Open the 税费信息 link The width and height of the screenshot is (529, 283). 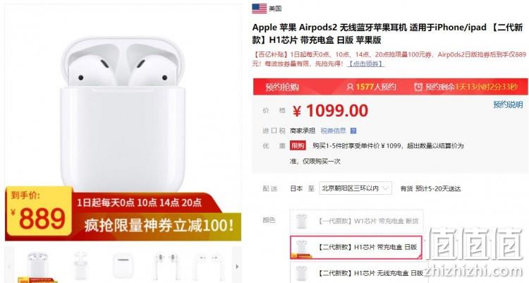(334, 131)
